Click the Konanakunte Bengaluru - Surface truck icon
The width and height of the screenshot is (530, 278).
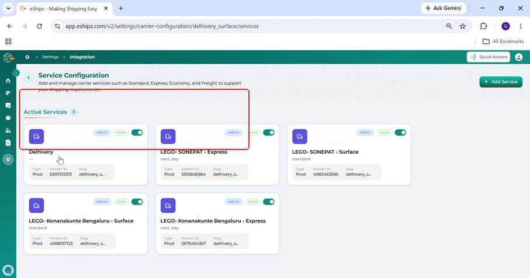pyautogui.click(x=36, y=206)
